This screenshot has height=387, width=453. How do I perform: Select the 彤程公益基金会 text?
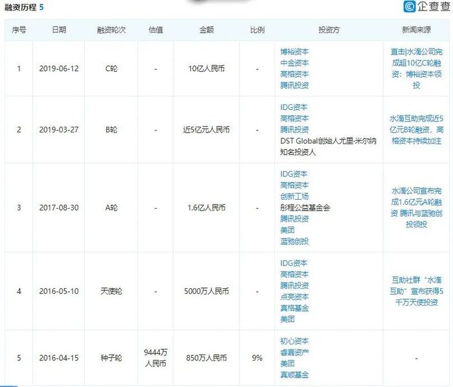pyautogui.click(x=305, y=208)
